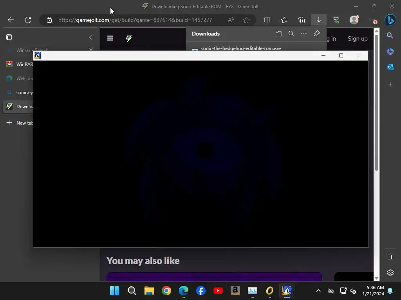Screen dimensions: 401x300
Task: Click the page vertical scrollbar thumb
Action: tap(376, 103)
